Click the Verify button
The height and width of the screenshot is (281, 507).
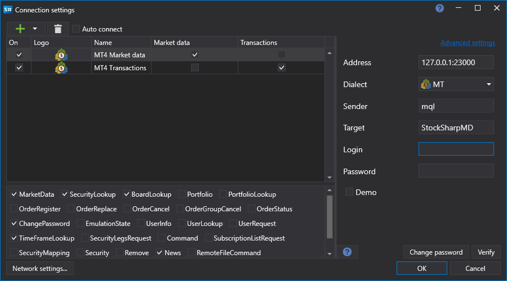[486, 252]
